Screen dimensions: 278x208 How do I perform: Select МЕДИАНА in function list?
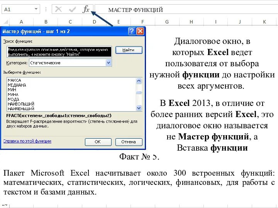coord(17,85)
